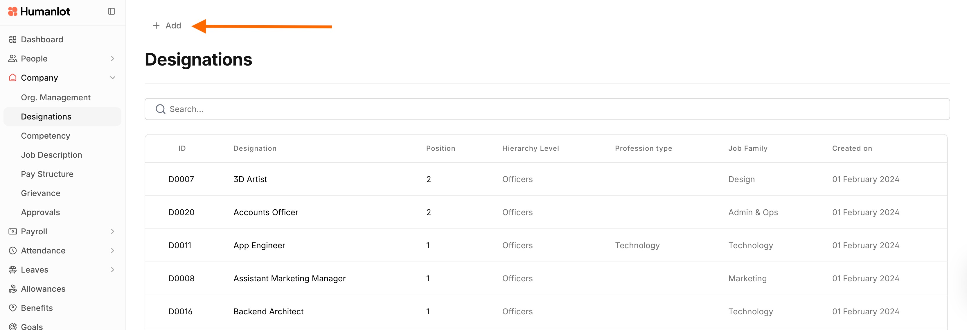Collapse the Company section chevron
Screen dimensions: 967x330
point(113,78)
